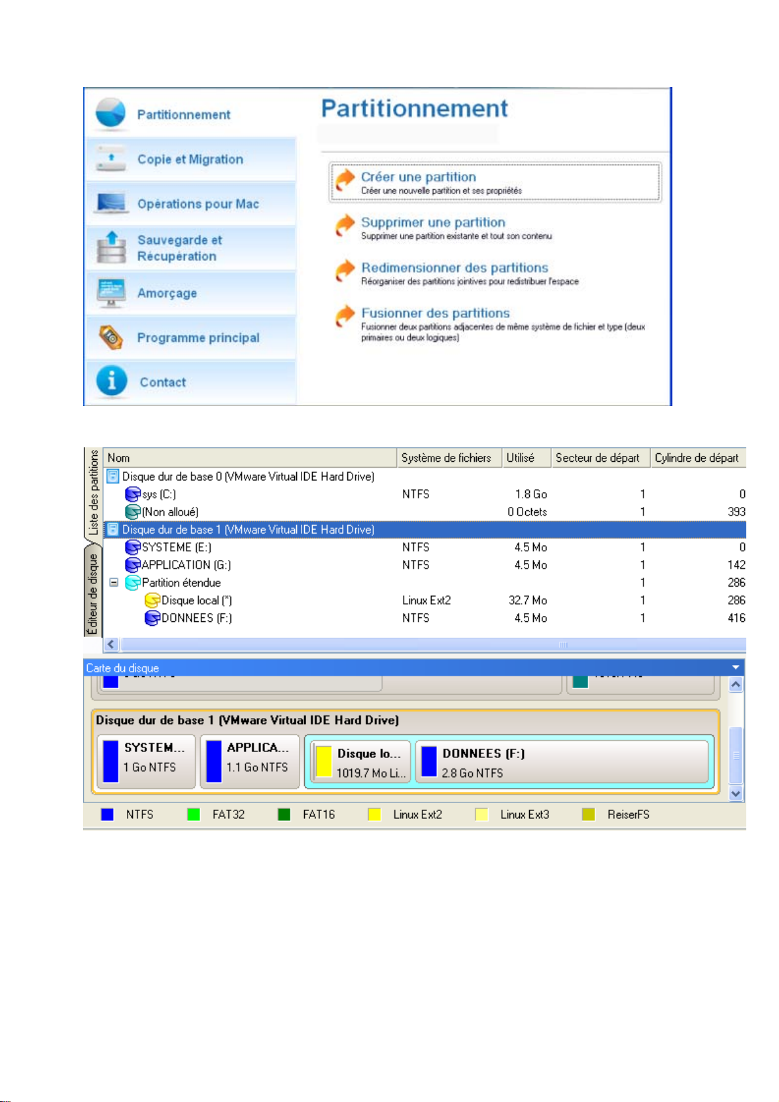The width and height of the screenshot is (779, 1102).
Task: Select the APPLICA 1.1 Go NTFS block
Action: 250,761
